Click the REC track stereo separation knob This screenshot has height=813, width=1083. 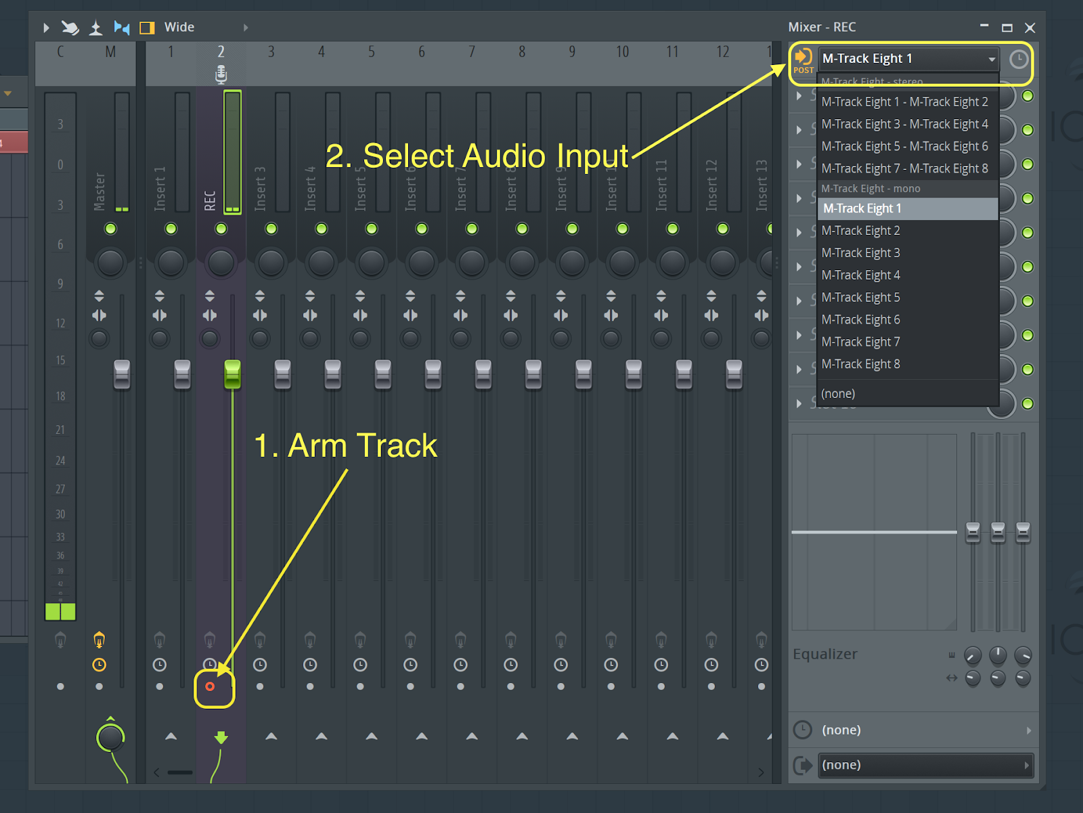tap(210, 338)
